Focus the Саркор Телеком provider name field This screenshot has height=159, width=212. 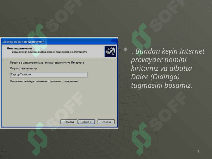coord(49,75)
